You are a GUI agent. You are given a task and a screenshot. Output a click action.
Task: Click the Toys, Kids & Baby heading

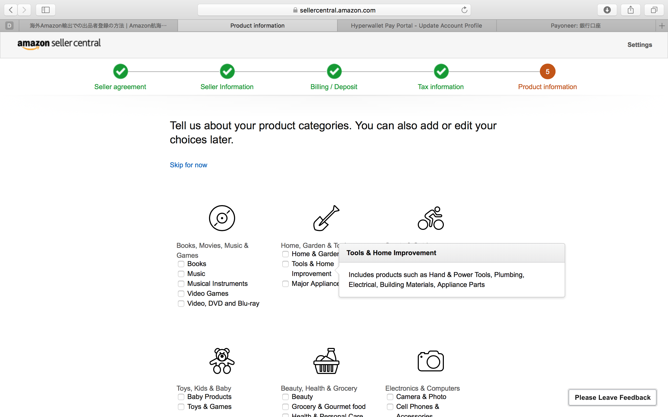[x=204, y=388]
